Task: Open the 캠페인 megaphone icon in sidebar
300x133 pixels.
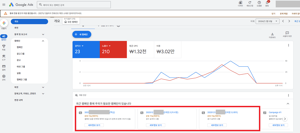Action: (4, 36)
